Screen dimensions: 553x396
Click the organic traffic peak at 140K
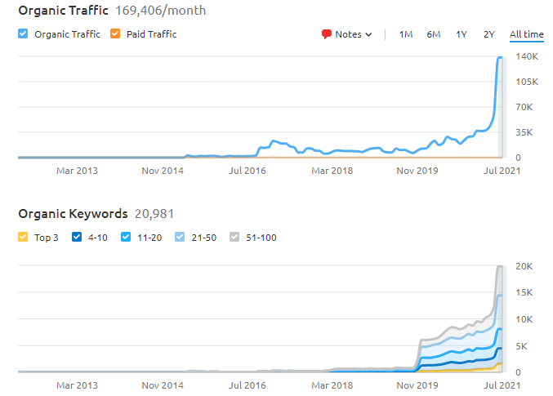click(500, 57)
